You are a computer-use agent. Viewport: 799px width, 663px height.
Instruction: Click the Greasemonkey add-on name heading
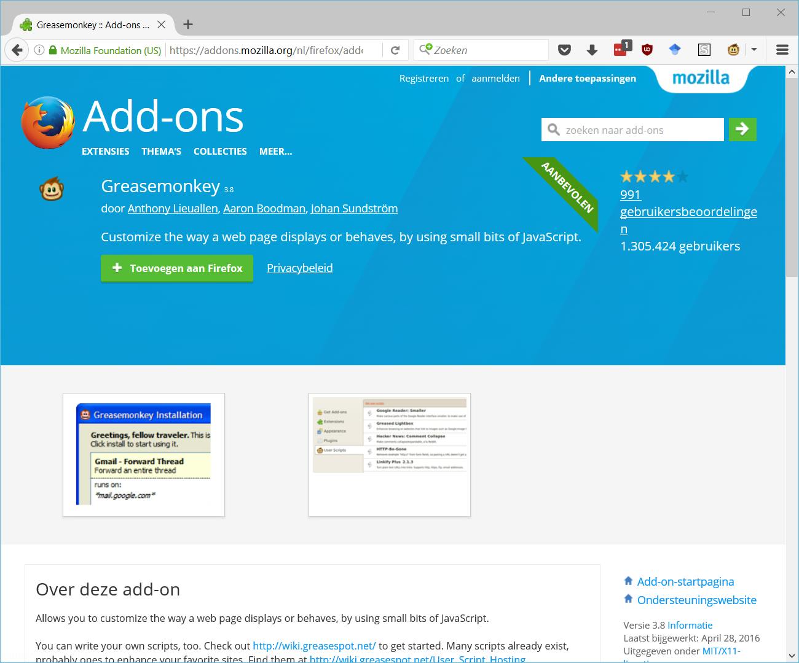160,186
